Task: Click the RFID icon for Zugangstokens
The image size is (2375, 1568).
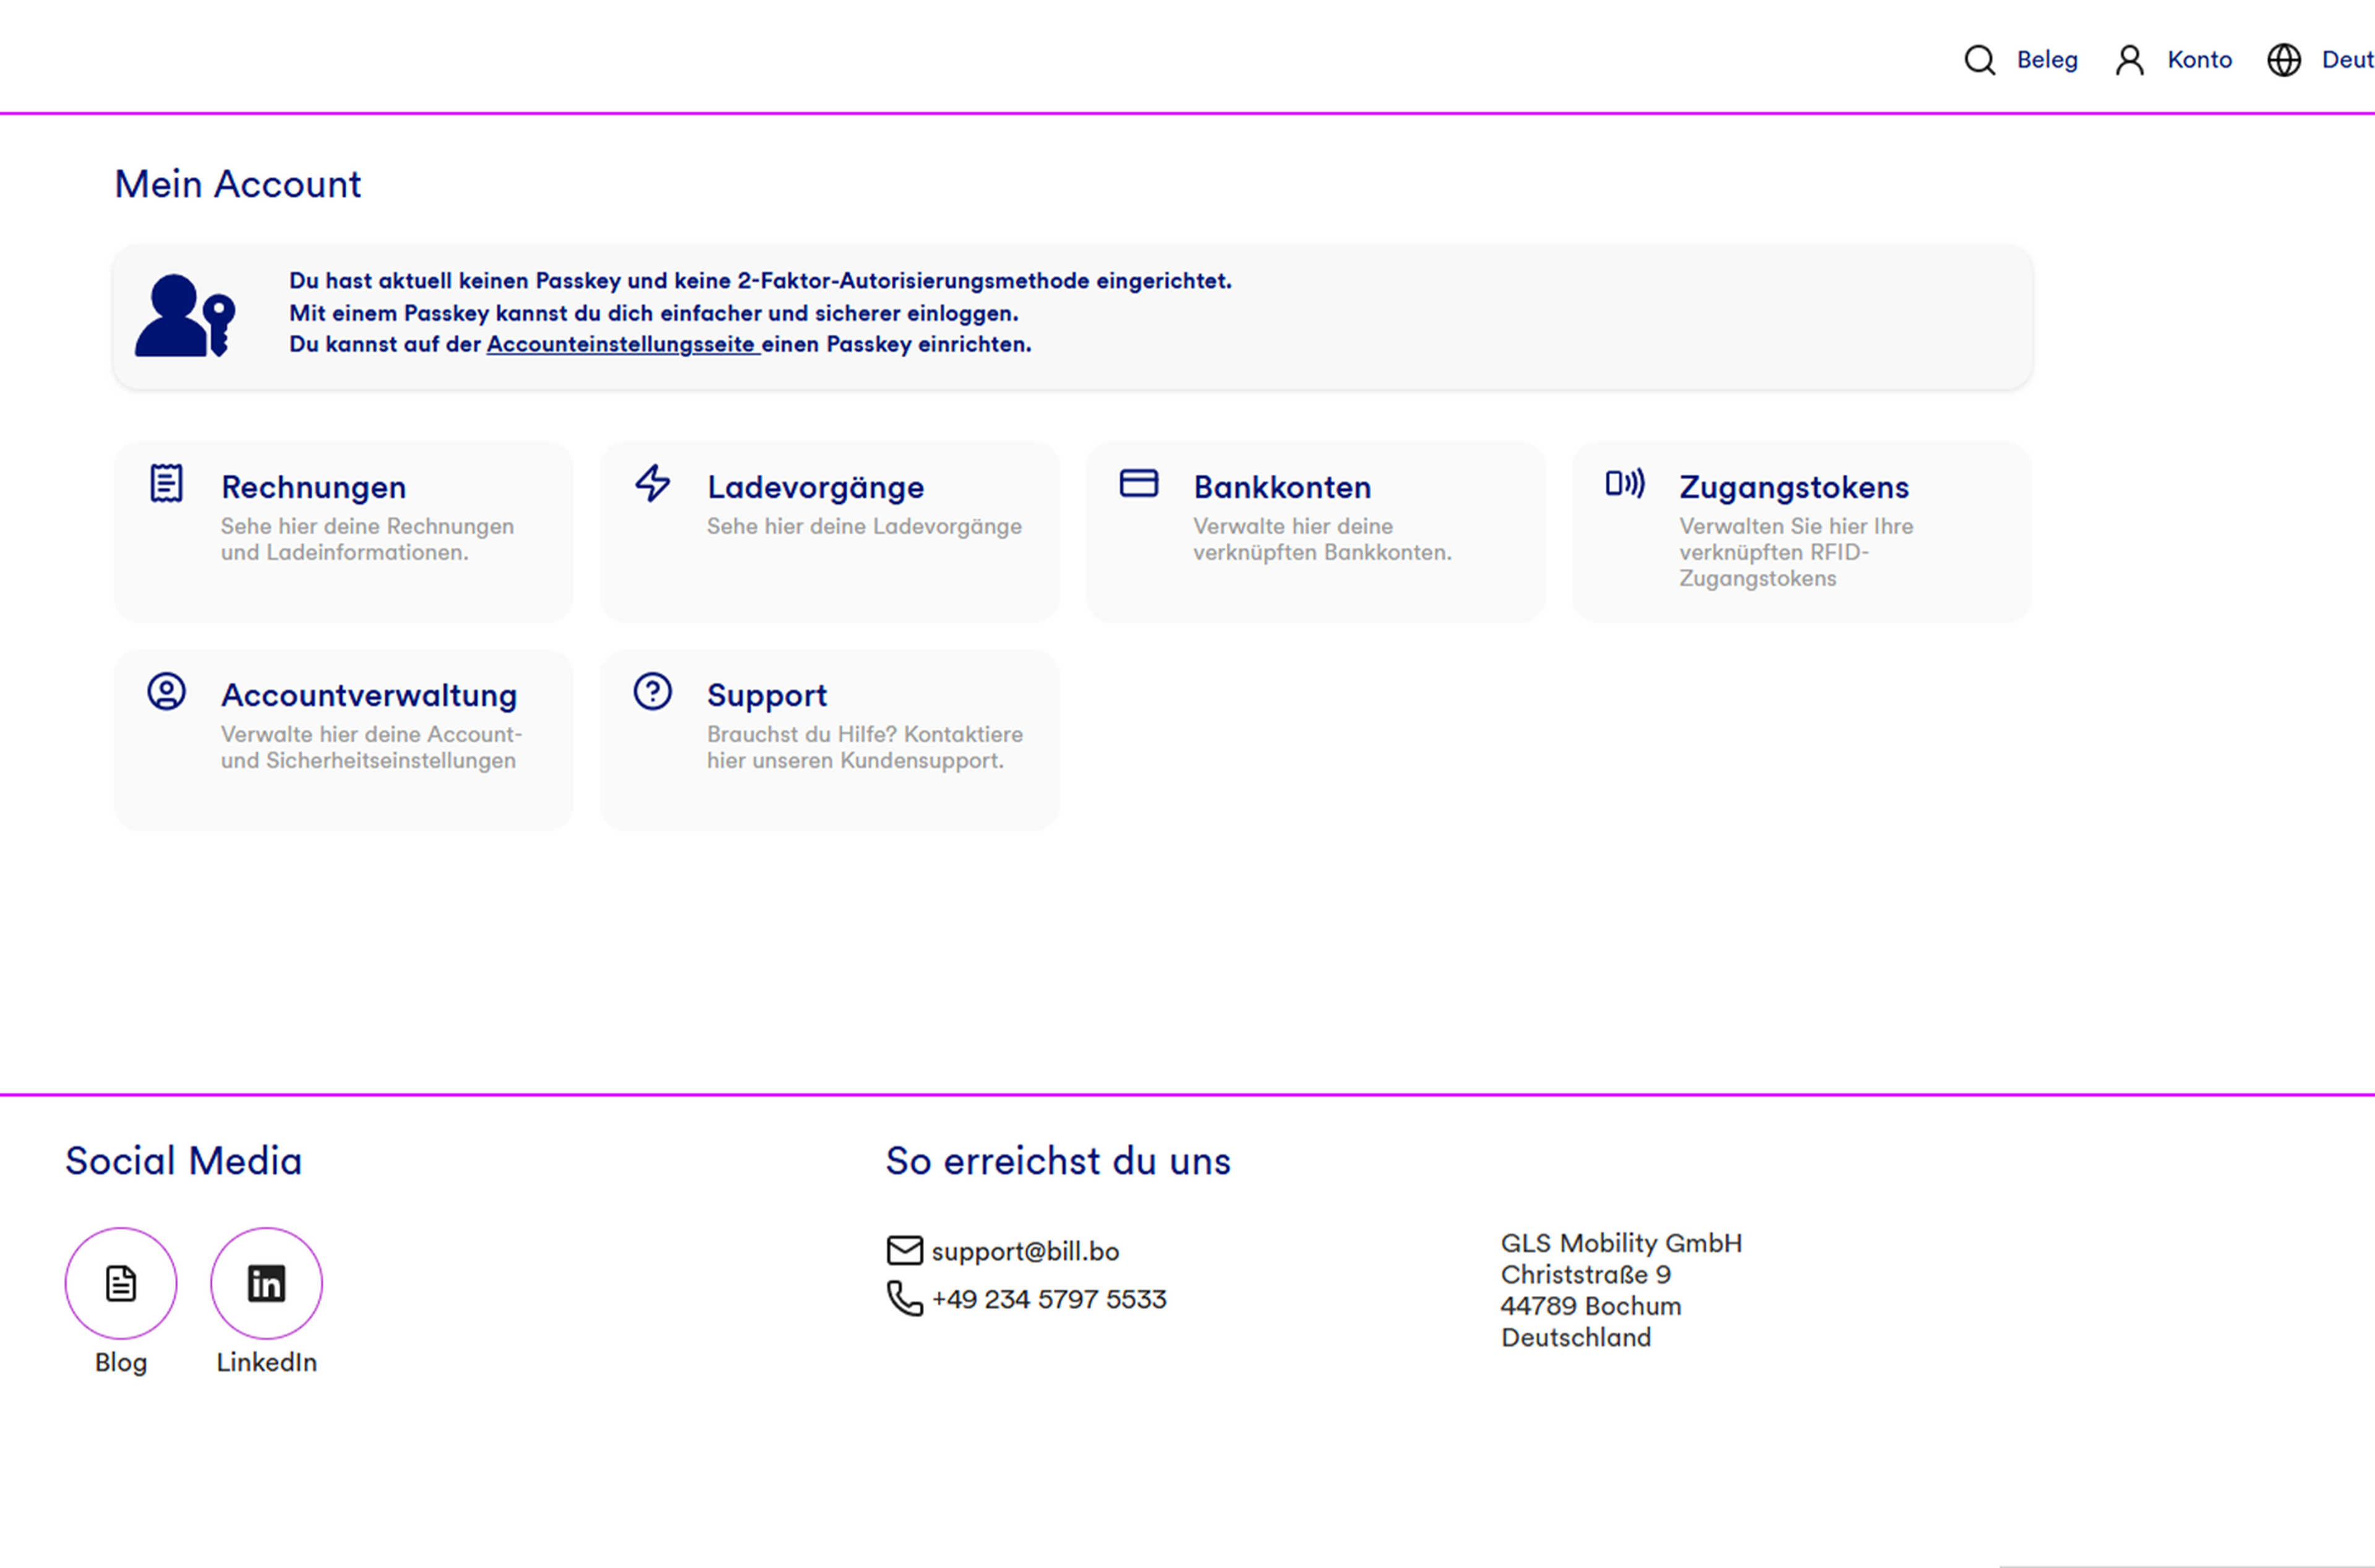Action: coord(1624,483)
